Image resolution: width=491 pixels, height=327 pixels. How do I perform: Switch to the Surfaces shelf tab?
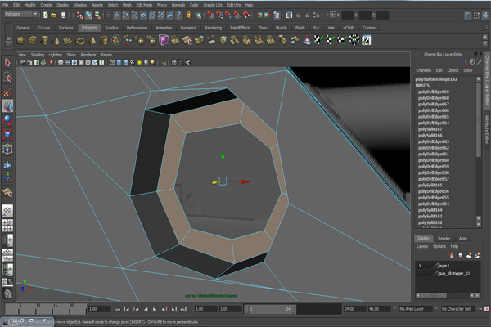click(65, 28)
